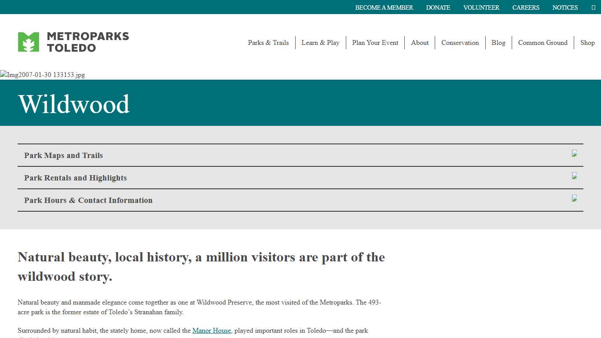Viewport: 601px width, 338px height.
Task: Expand Park Maps and Trails section
Action: tap(63, 155)
